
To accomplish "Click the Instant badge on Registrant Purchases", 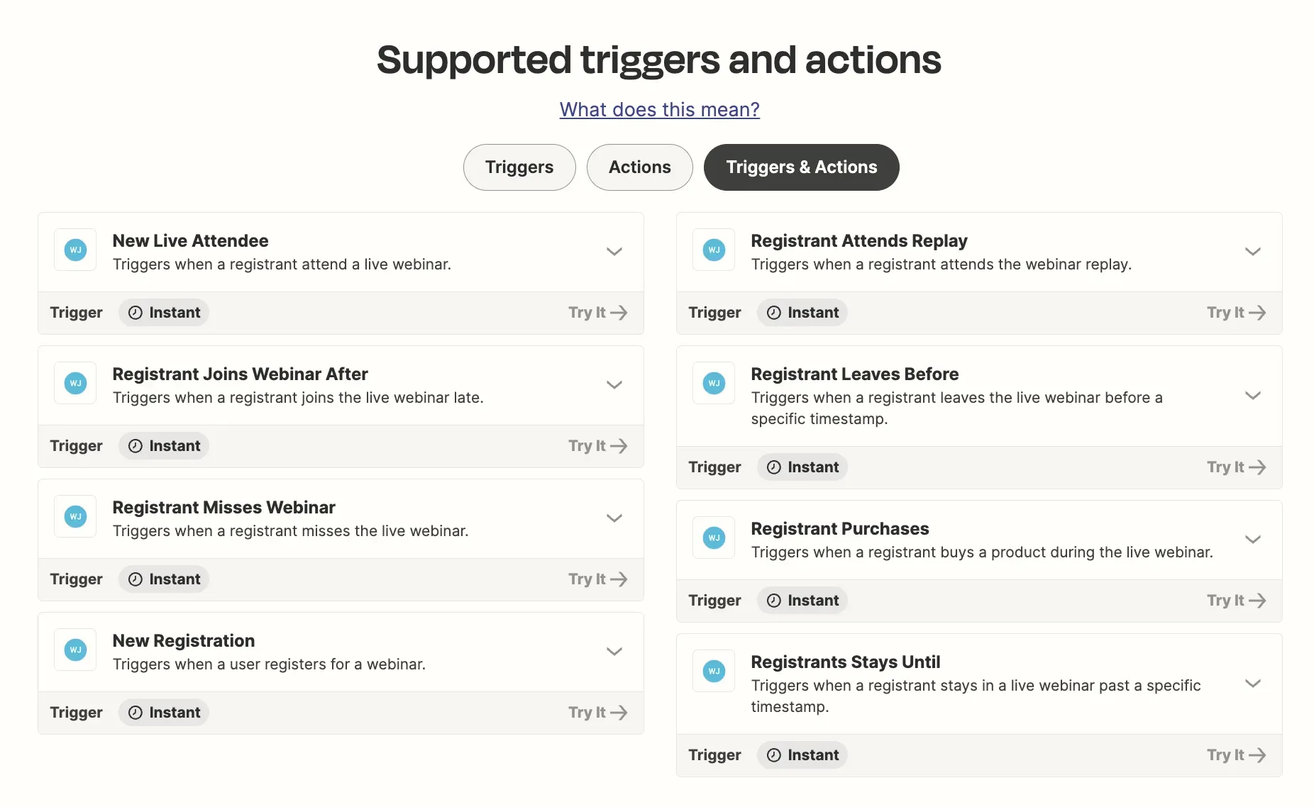I will click(x=802, y=600).
